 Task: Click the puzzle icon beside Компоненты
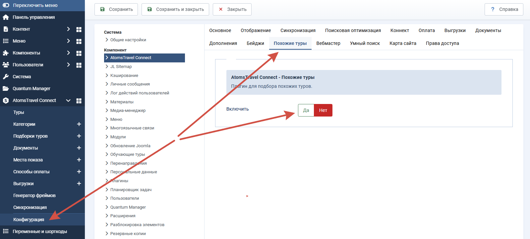(x=6, y=53)
